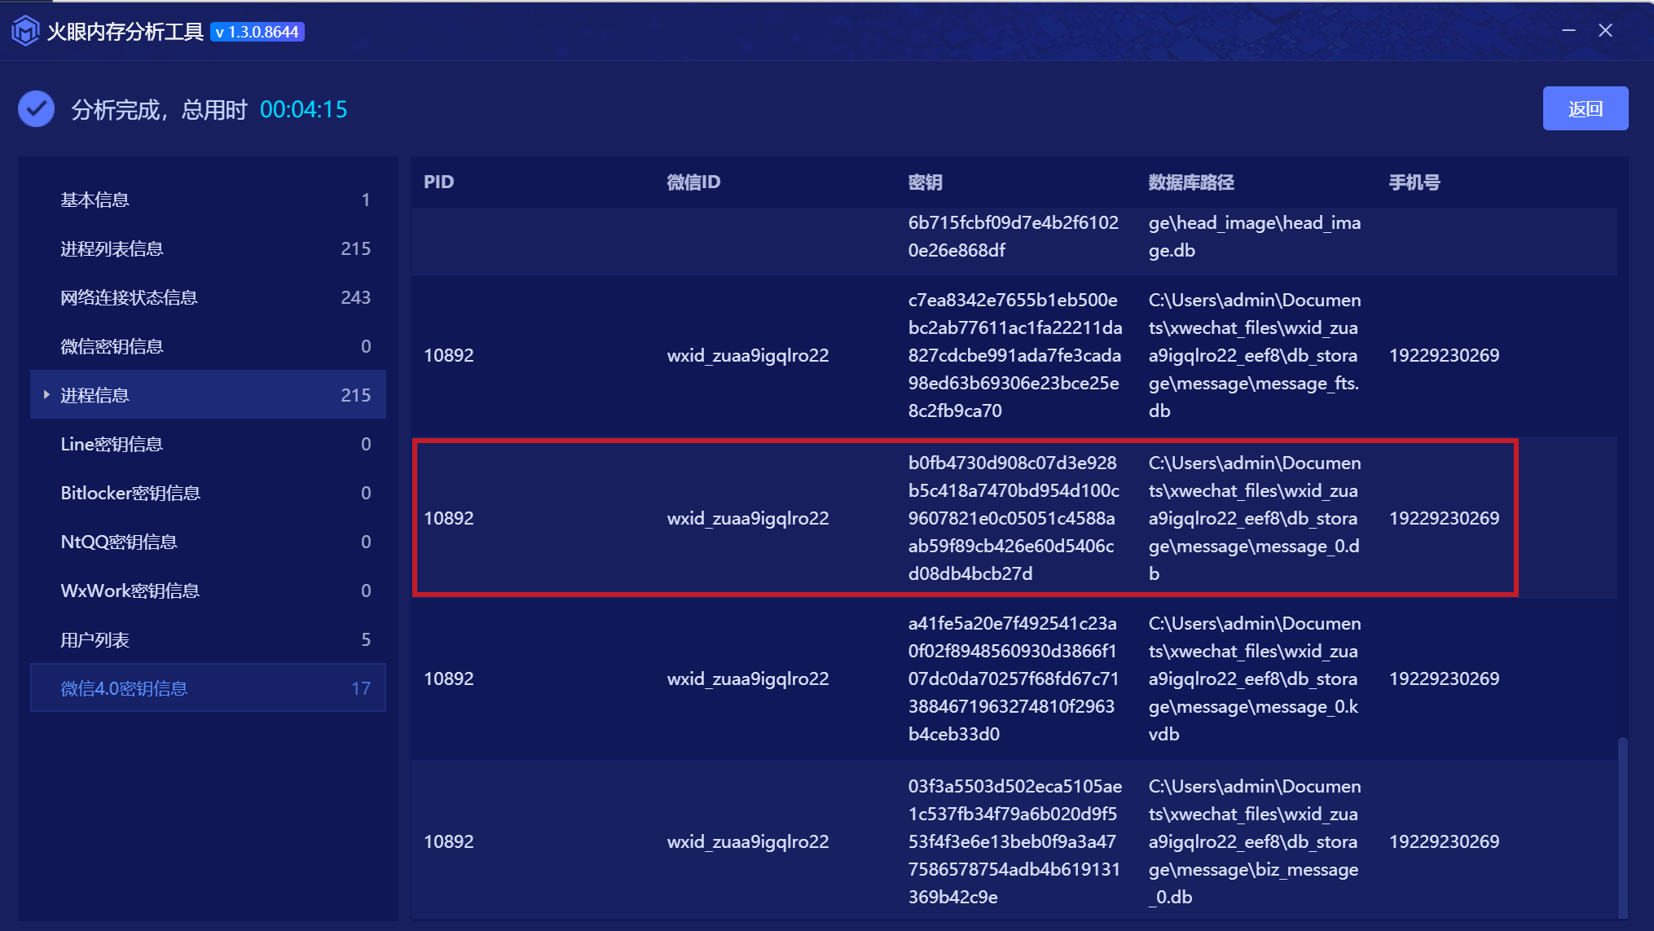Screen dimensions: 1654x931
Task: Click the 手机号 column header
Action: [1414, 182]
